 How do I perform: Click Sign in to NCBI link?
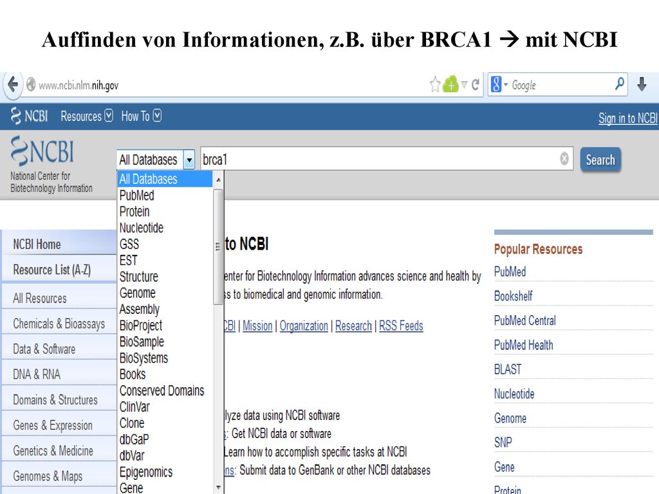tap(628, 118)
